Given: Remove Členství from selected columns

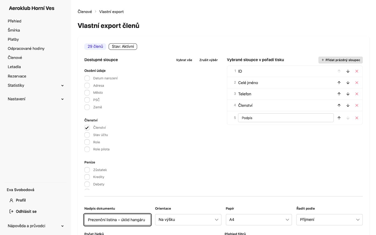Looking at the screenshot, I should pos(357,105).
